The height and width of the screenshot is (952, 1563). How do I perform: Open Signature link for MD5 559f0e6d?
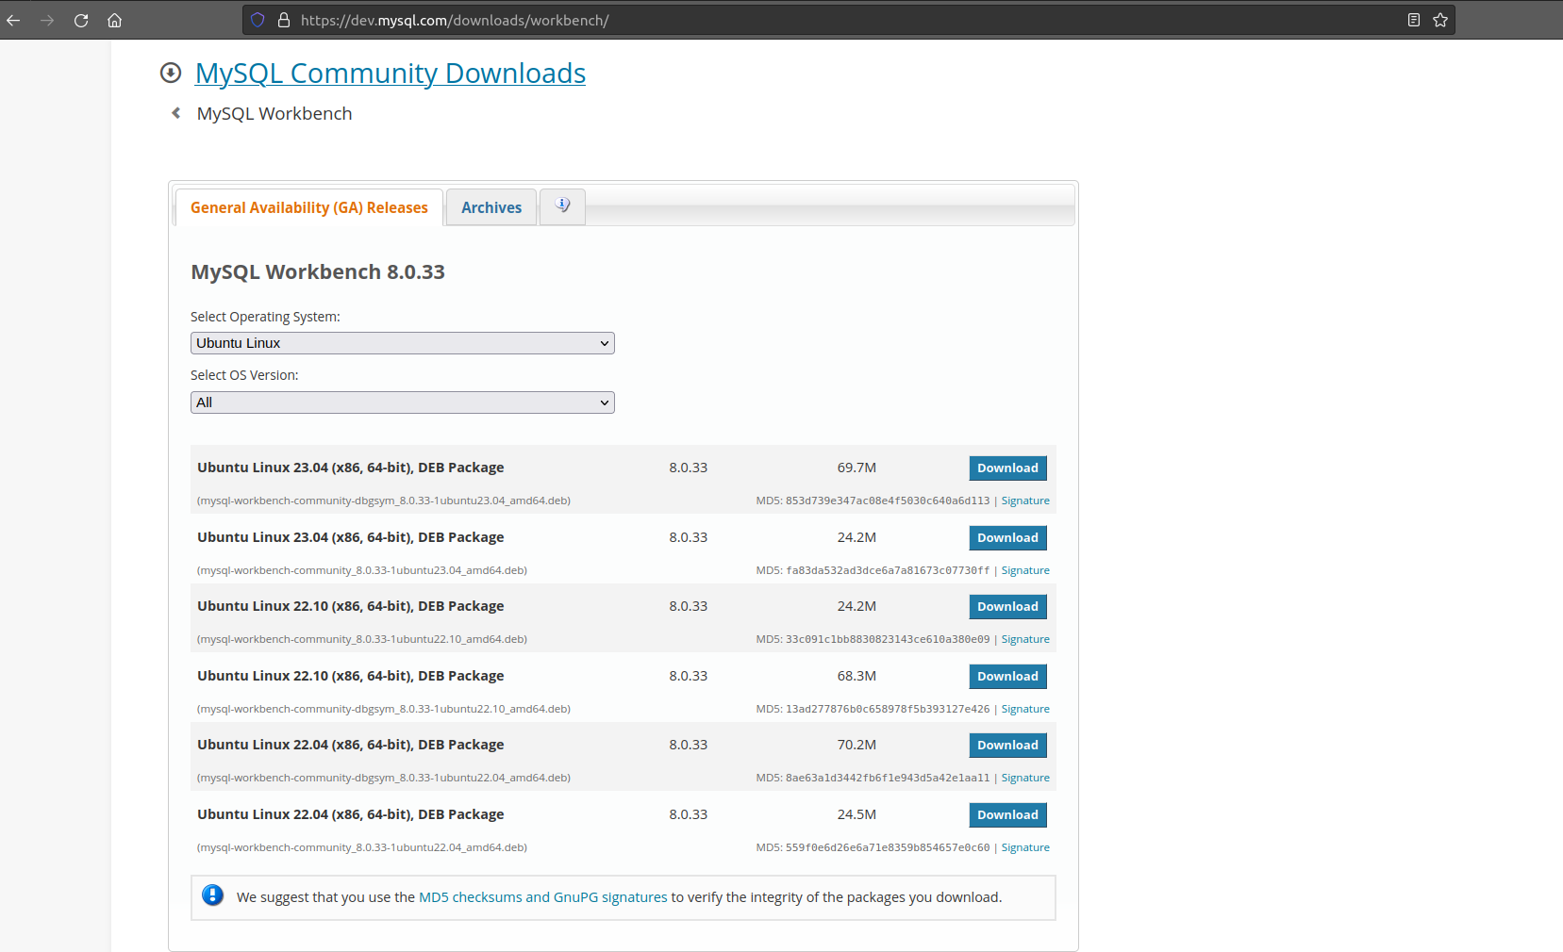click(x=1025, y=847)
